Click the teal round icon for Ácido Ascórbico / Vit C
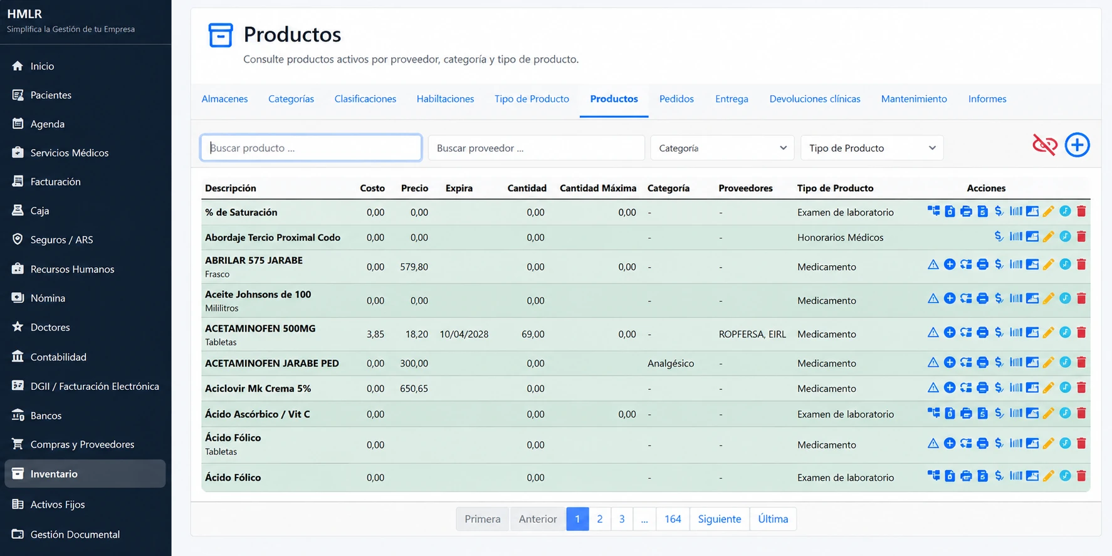This screenshot has width=1112, height=556. pos(1065,413)
